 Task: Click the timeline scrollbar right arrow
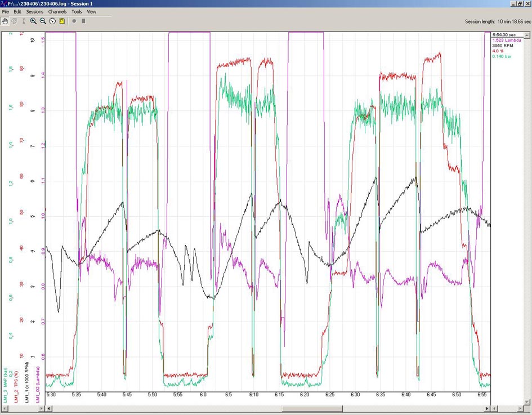point(487,409)
